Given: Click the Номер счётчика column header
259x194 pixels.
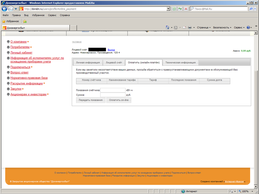Looking at the screenshot, I should (92, 81).
